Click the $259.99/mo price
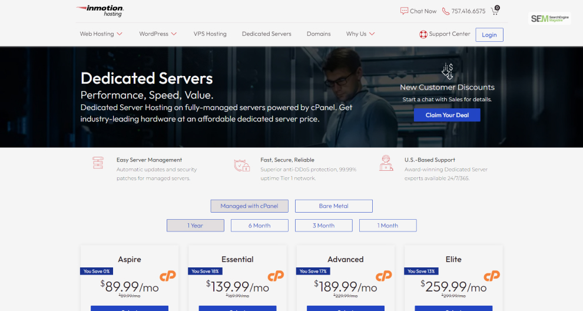Viewport: 583px width, 311px height. pos(453,286)
